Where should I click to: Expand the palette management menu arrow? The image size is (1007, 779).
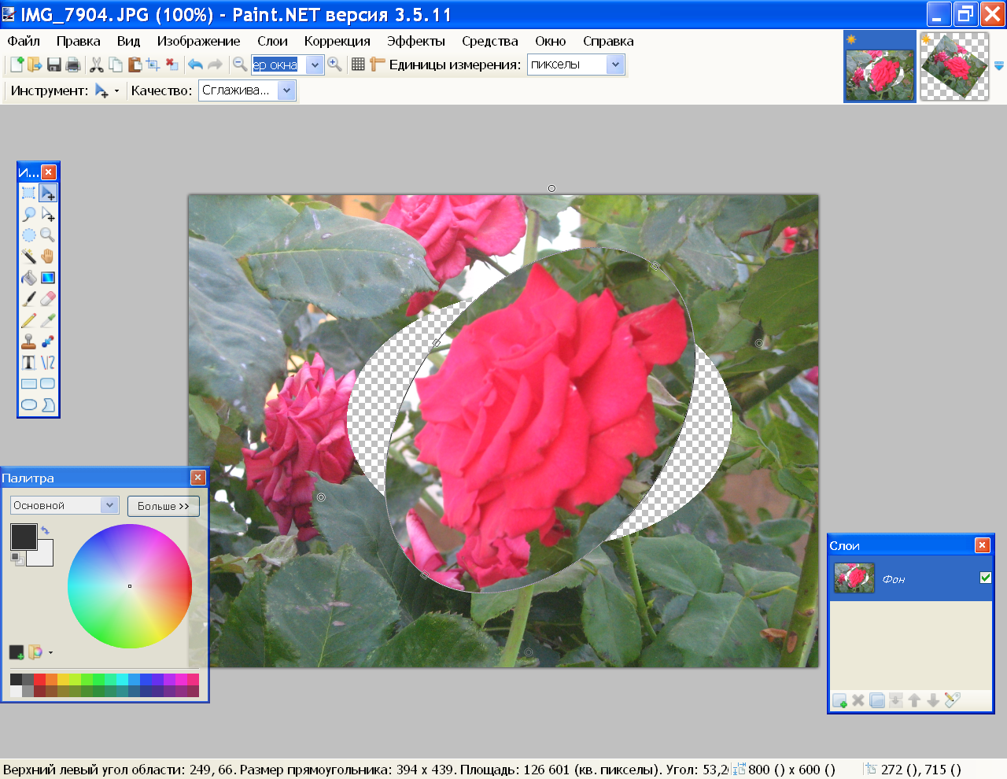point(50,652)
